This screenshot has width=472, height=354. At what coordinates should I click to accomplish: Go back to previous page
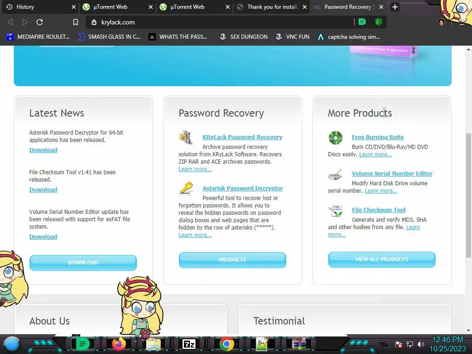coord(10,22)
